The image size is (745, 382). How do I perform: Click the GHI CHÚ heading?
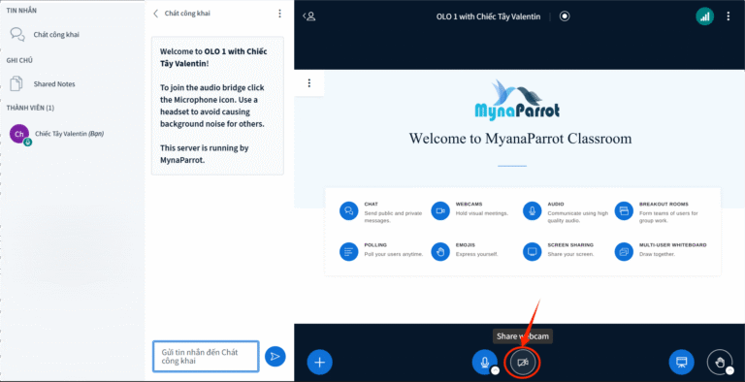tap(19, 60)
